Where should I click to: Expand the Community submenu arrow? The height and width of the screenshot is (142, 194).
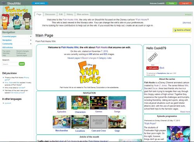[x=31, y=44]
